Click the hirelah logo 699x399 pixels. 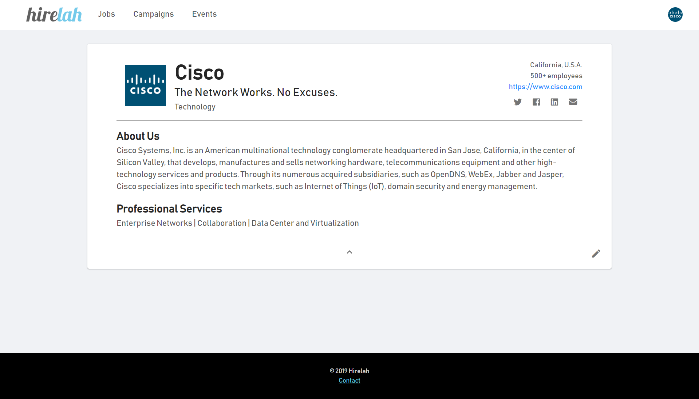(x=54, y=15)
